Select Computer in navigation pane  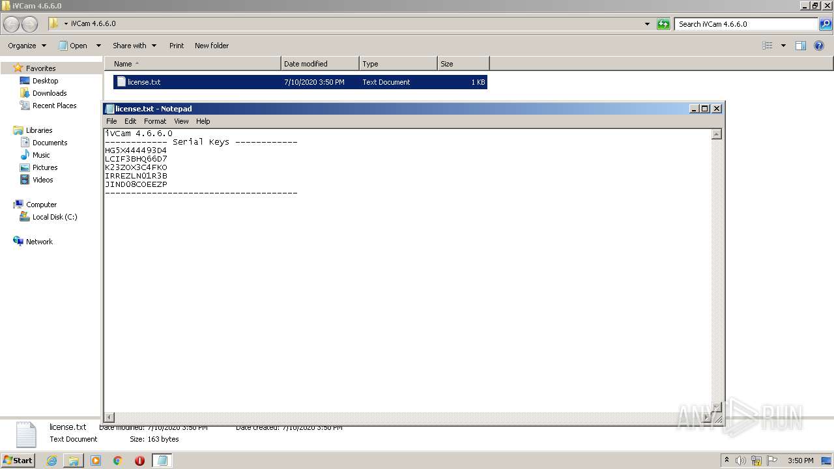pyautogui.click(x=41, y=205)
